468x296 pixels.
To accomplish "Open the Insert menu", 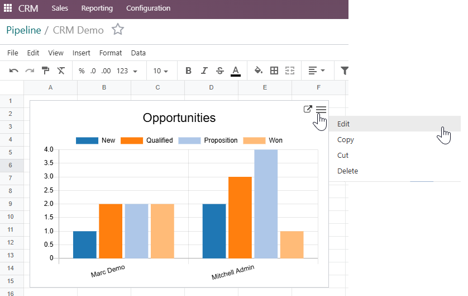I will pyautogui.click(x=81, y=53).
